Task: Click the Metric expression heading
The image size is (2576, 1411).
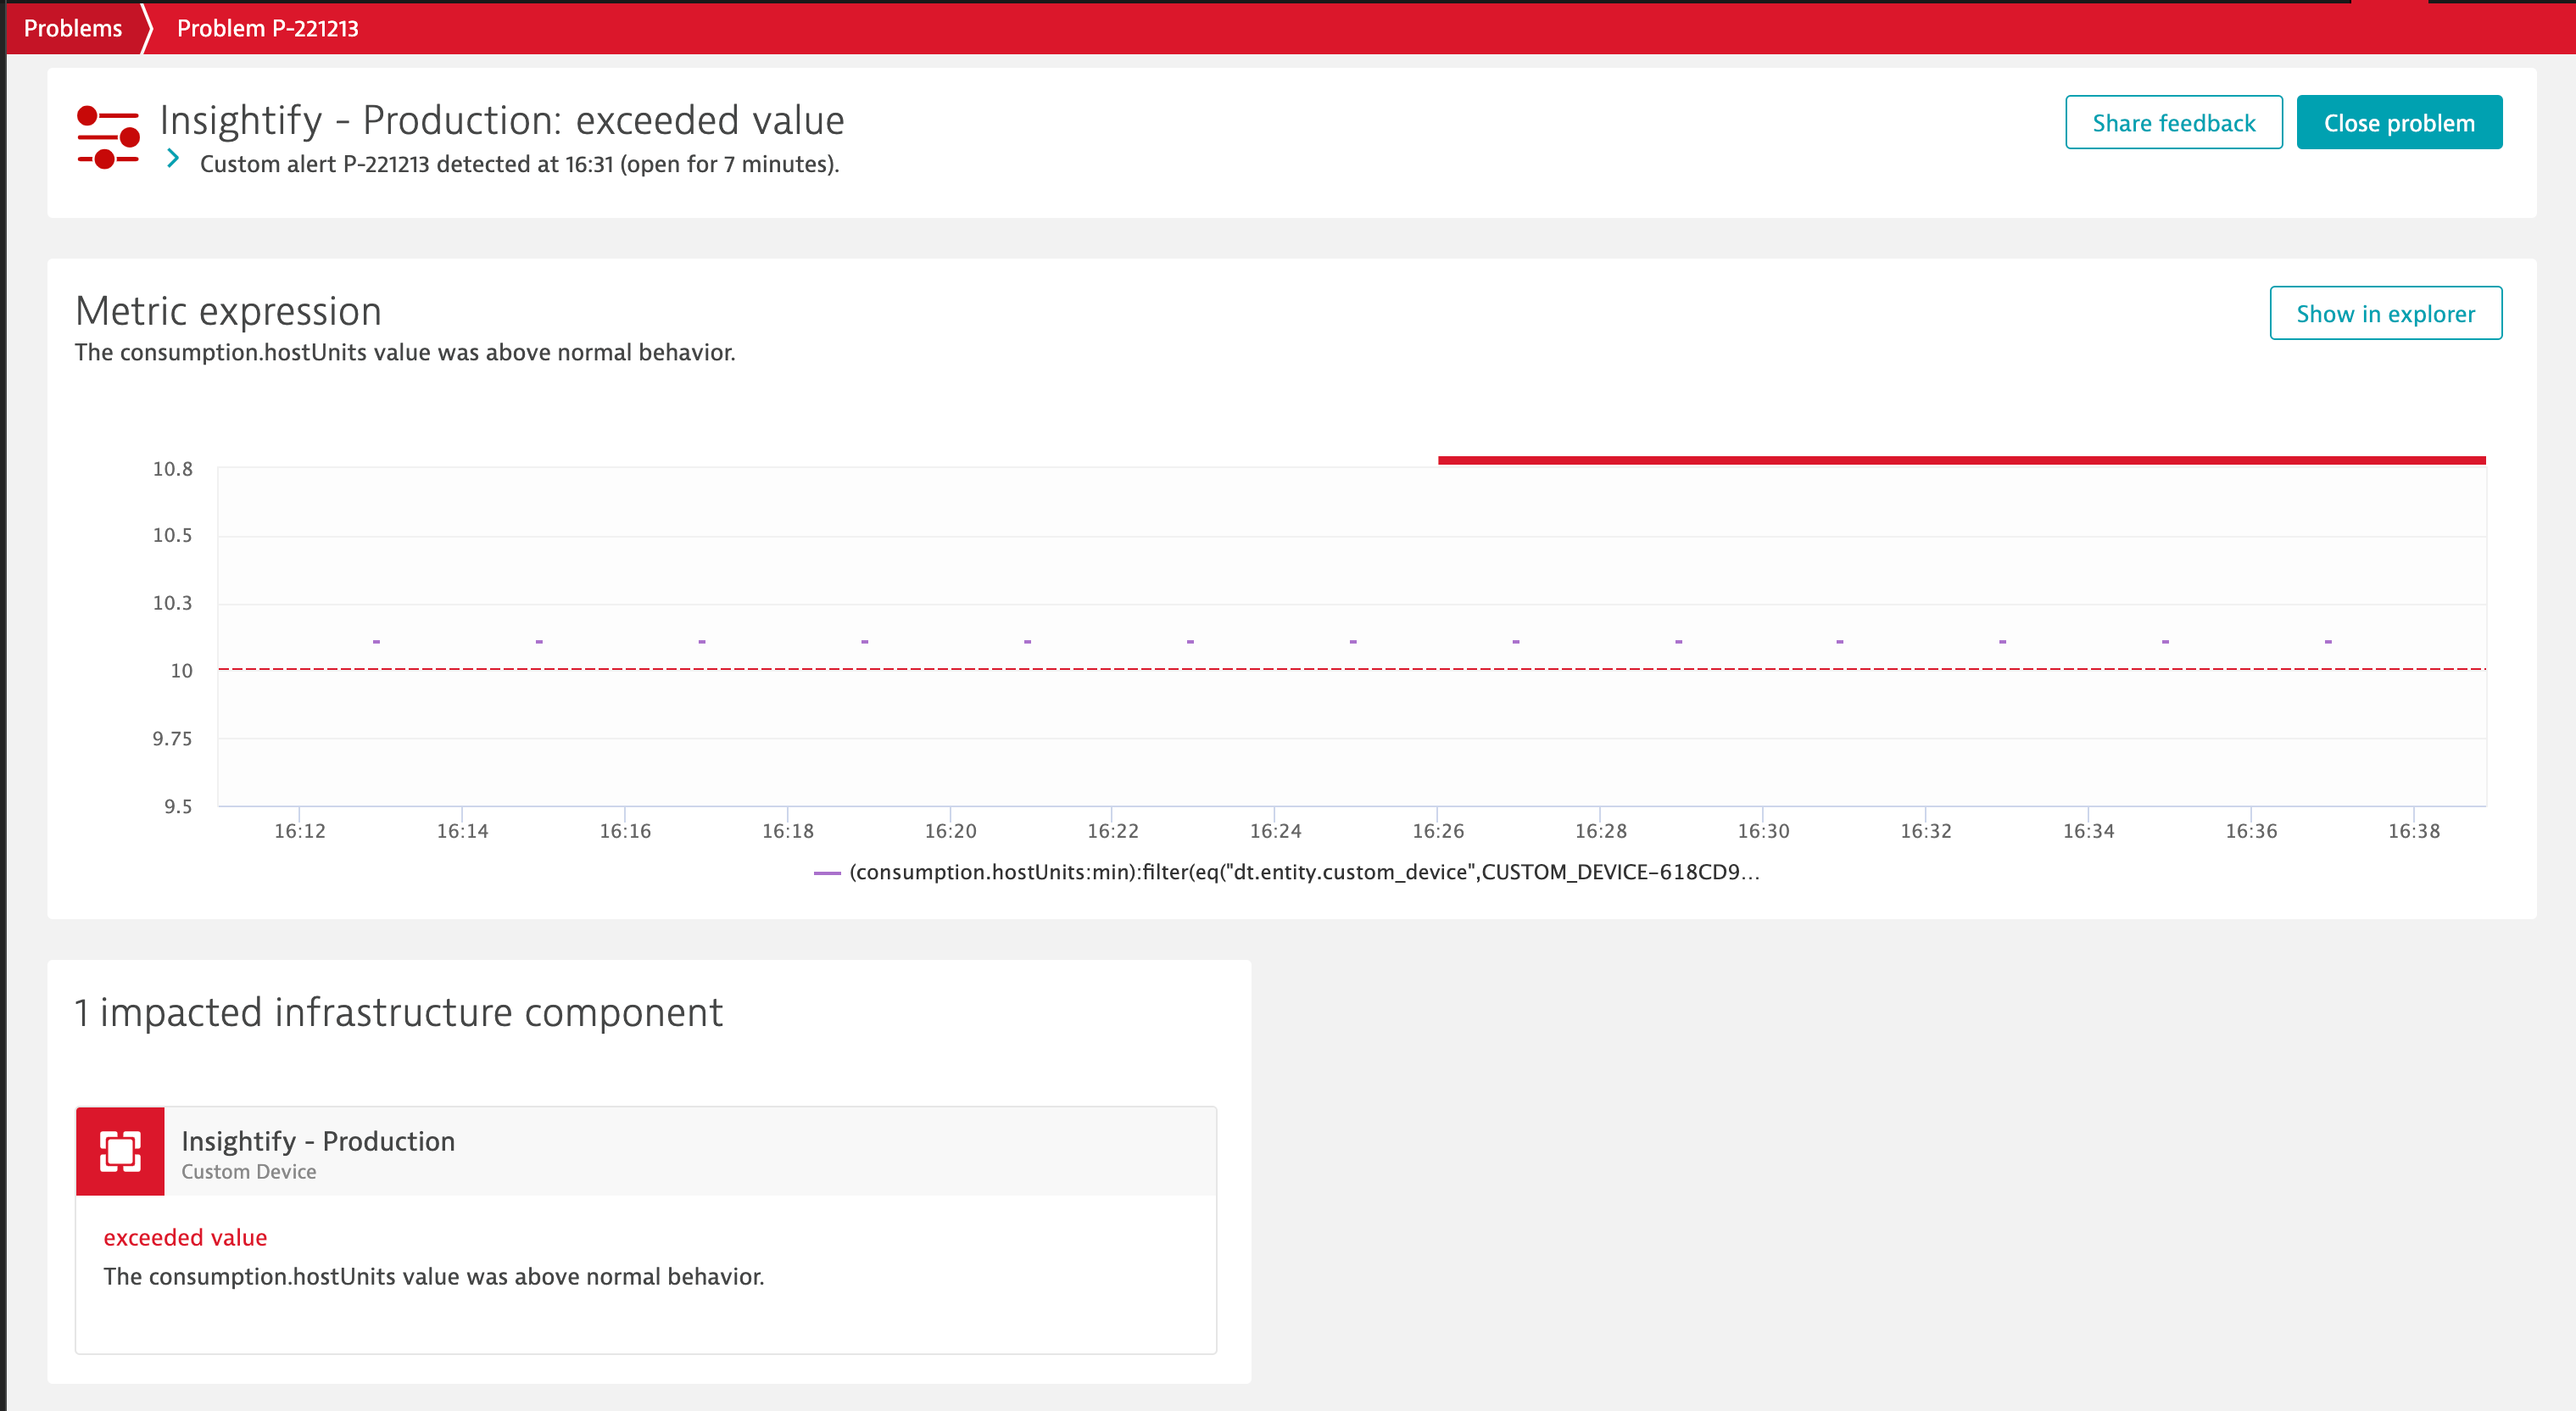Action: tap(228, 311)
